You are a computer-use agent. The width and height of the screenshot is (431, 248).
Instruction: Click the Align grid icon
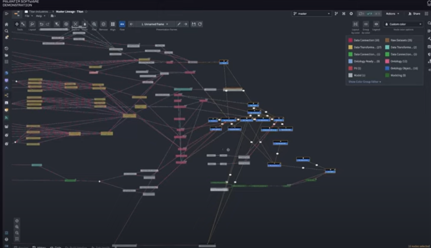point(113,24)
